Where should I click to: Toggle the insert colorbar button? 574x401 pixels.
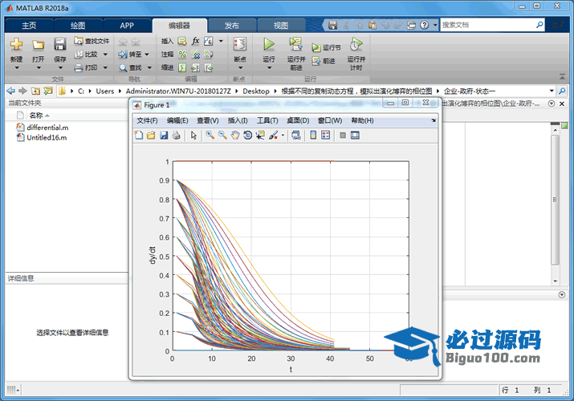pyautogui.click(x=313, y=136)
